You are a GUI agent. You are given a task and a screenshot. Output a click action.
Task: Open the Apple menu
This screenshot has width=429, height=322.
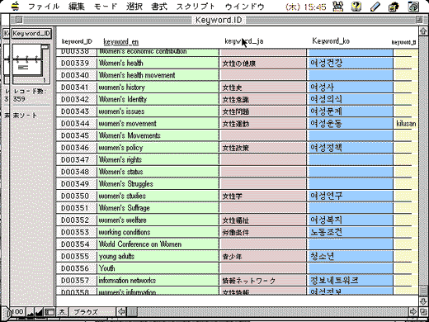click(x=16, y=6)
